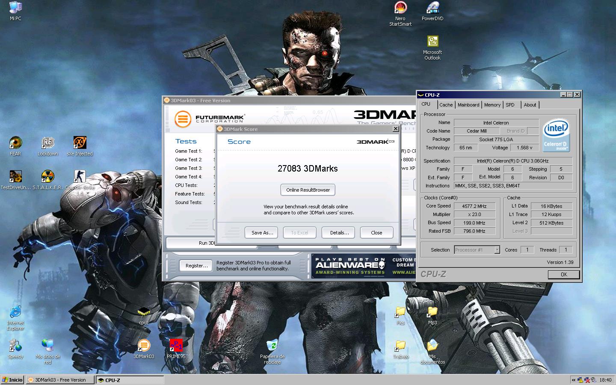Open the Memory tab in CPU-Z
The height and width of the screenshot is (385, 616).
click(492, 105)
